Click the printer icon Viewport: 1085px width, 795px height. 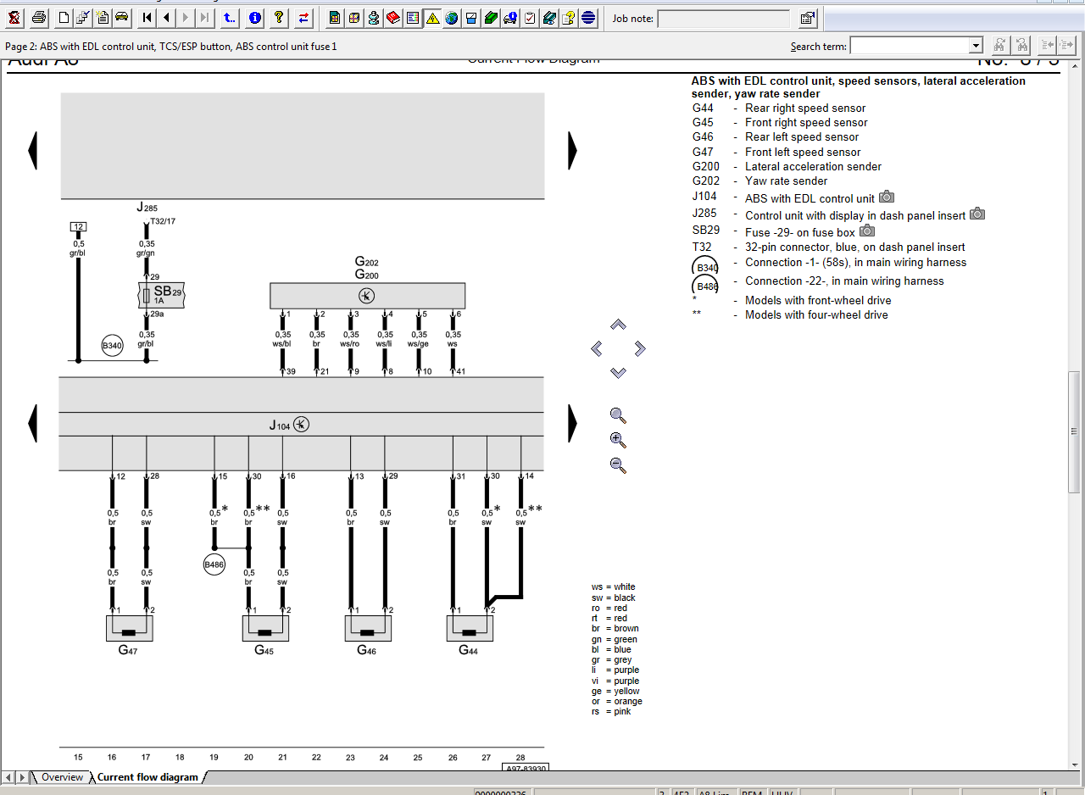click(39, 17)
